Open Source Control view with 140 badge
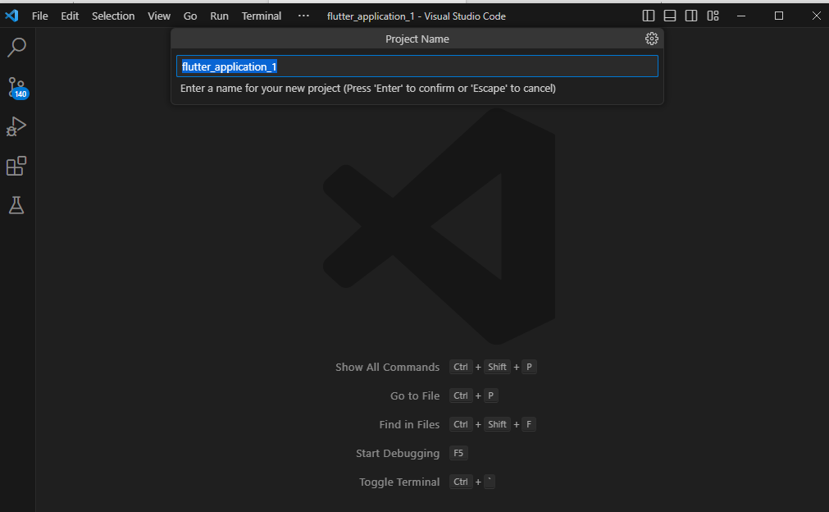Image resolution: width=829 pixels, height=512 pixels. point(17,88)
